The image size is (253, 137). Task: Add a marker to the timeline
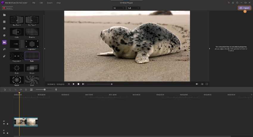(26, 90)
